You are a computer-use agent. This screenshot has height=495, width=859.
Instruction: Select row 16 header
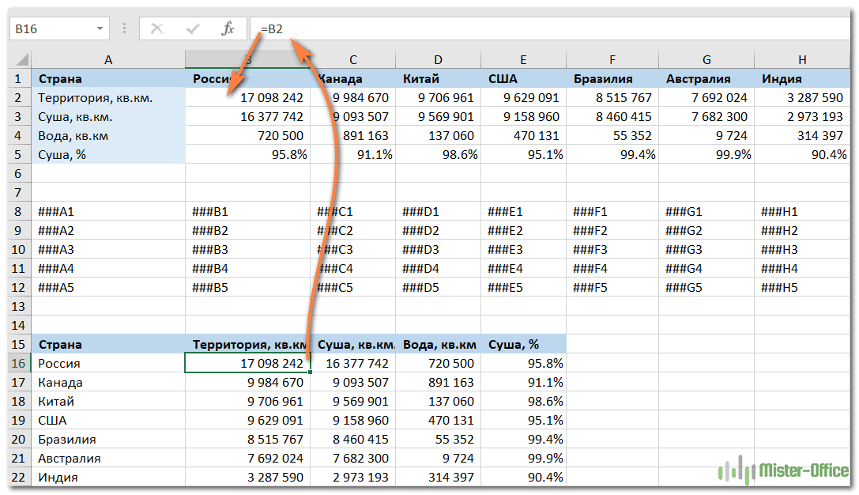click(x=17, y=364)
